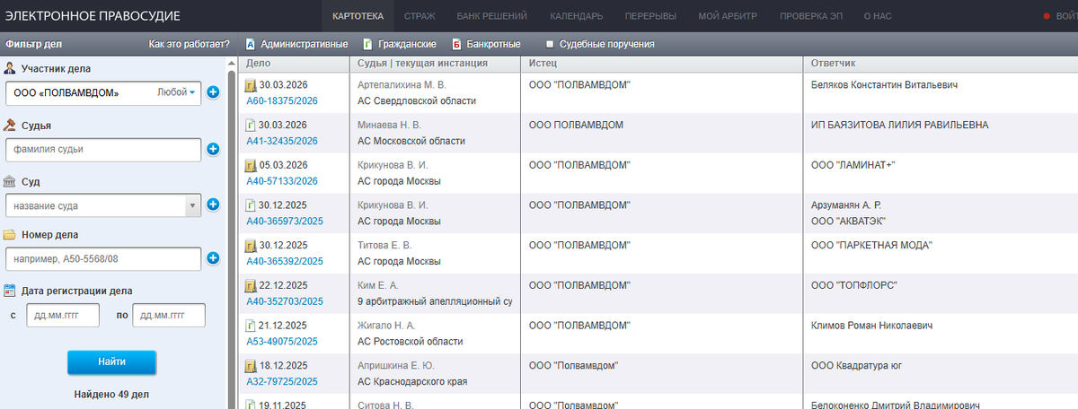The image size is (1078, 409).
Task: Click the Ответчик column header
Action: pyautogui.click(x=832, y=63)
